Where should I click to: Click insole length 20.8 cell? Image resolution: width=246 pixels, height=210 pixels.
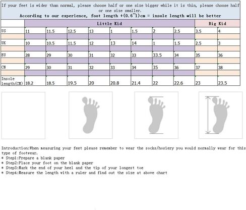click(120, 81)
